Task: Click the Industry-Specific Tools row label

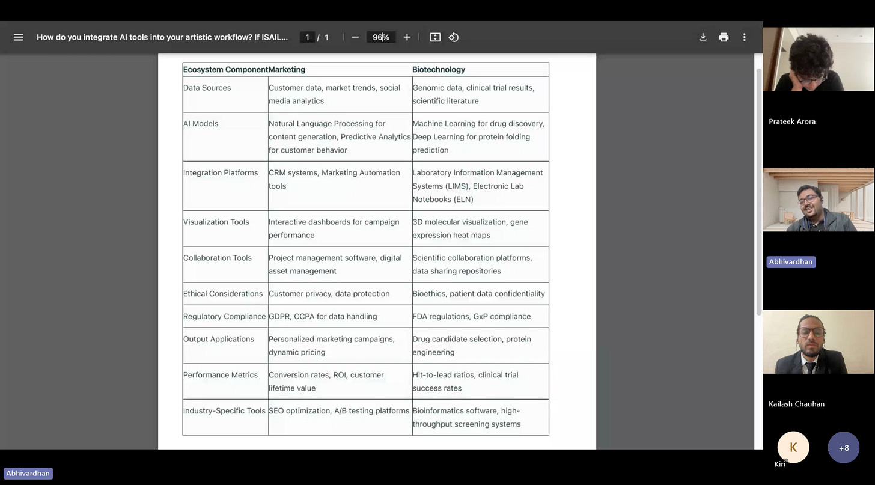Action: coord(224,411)
